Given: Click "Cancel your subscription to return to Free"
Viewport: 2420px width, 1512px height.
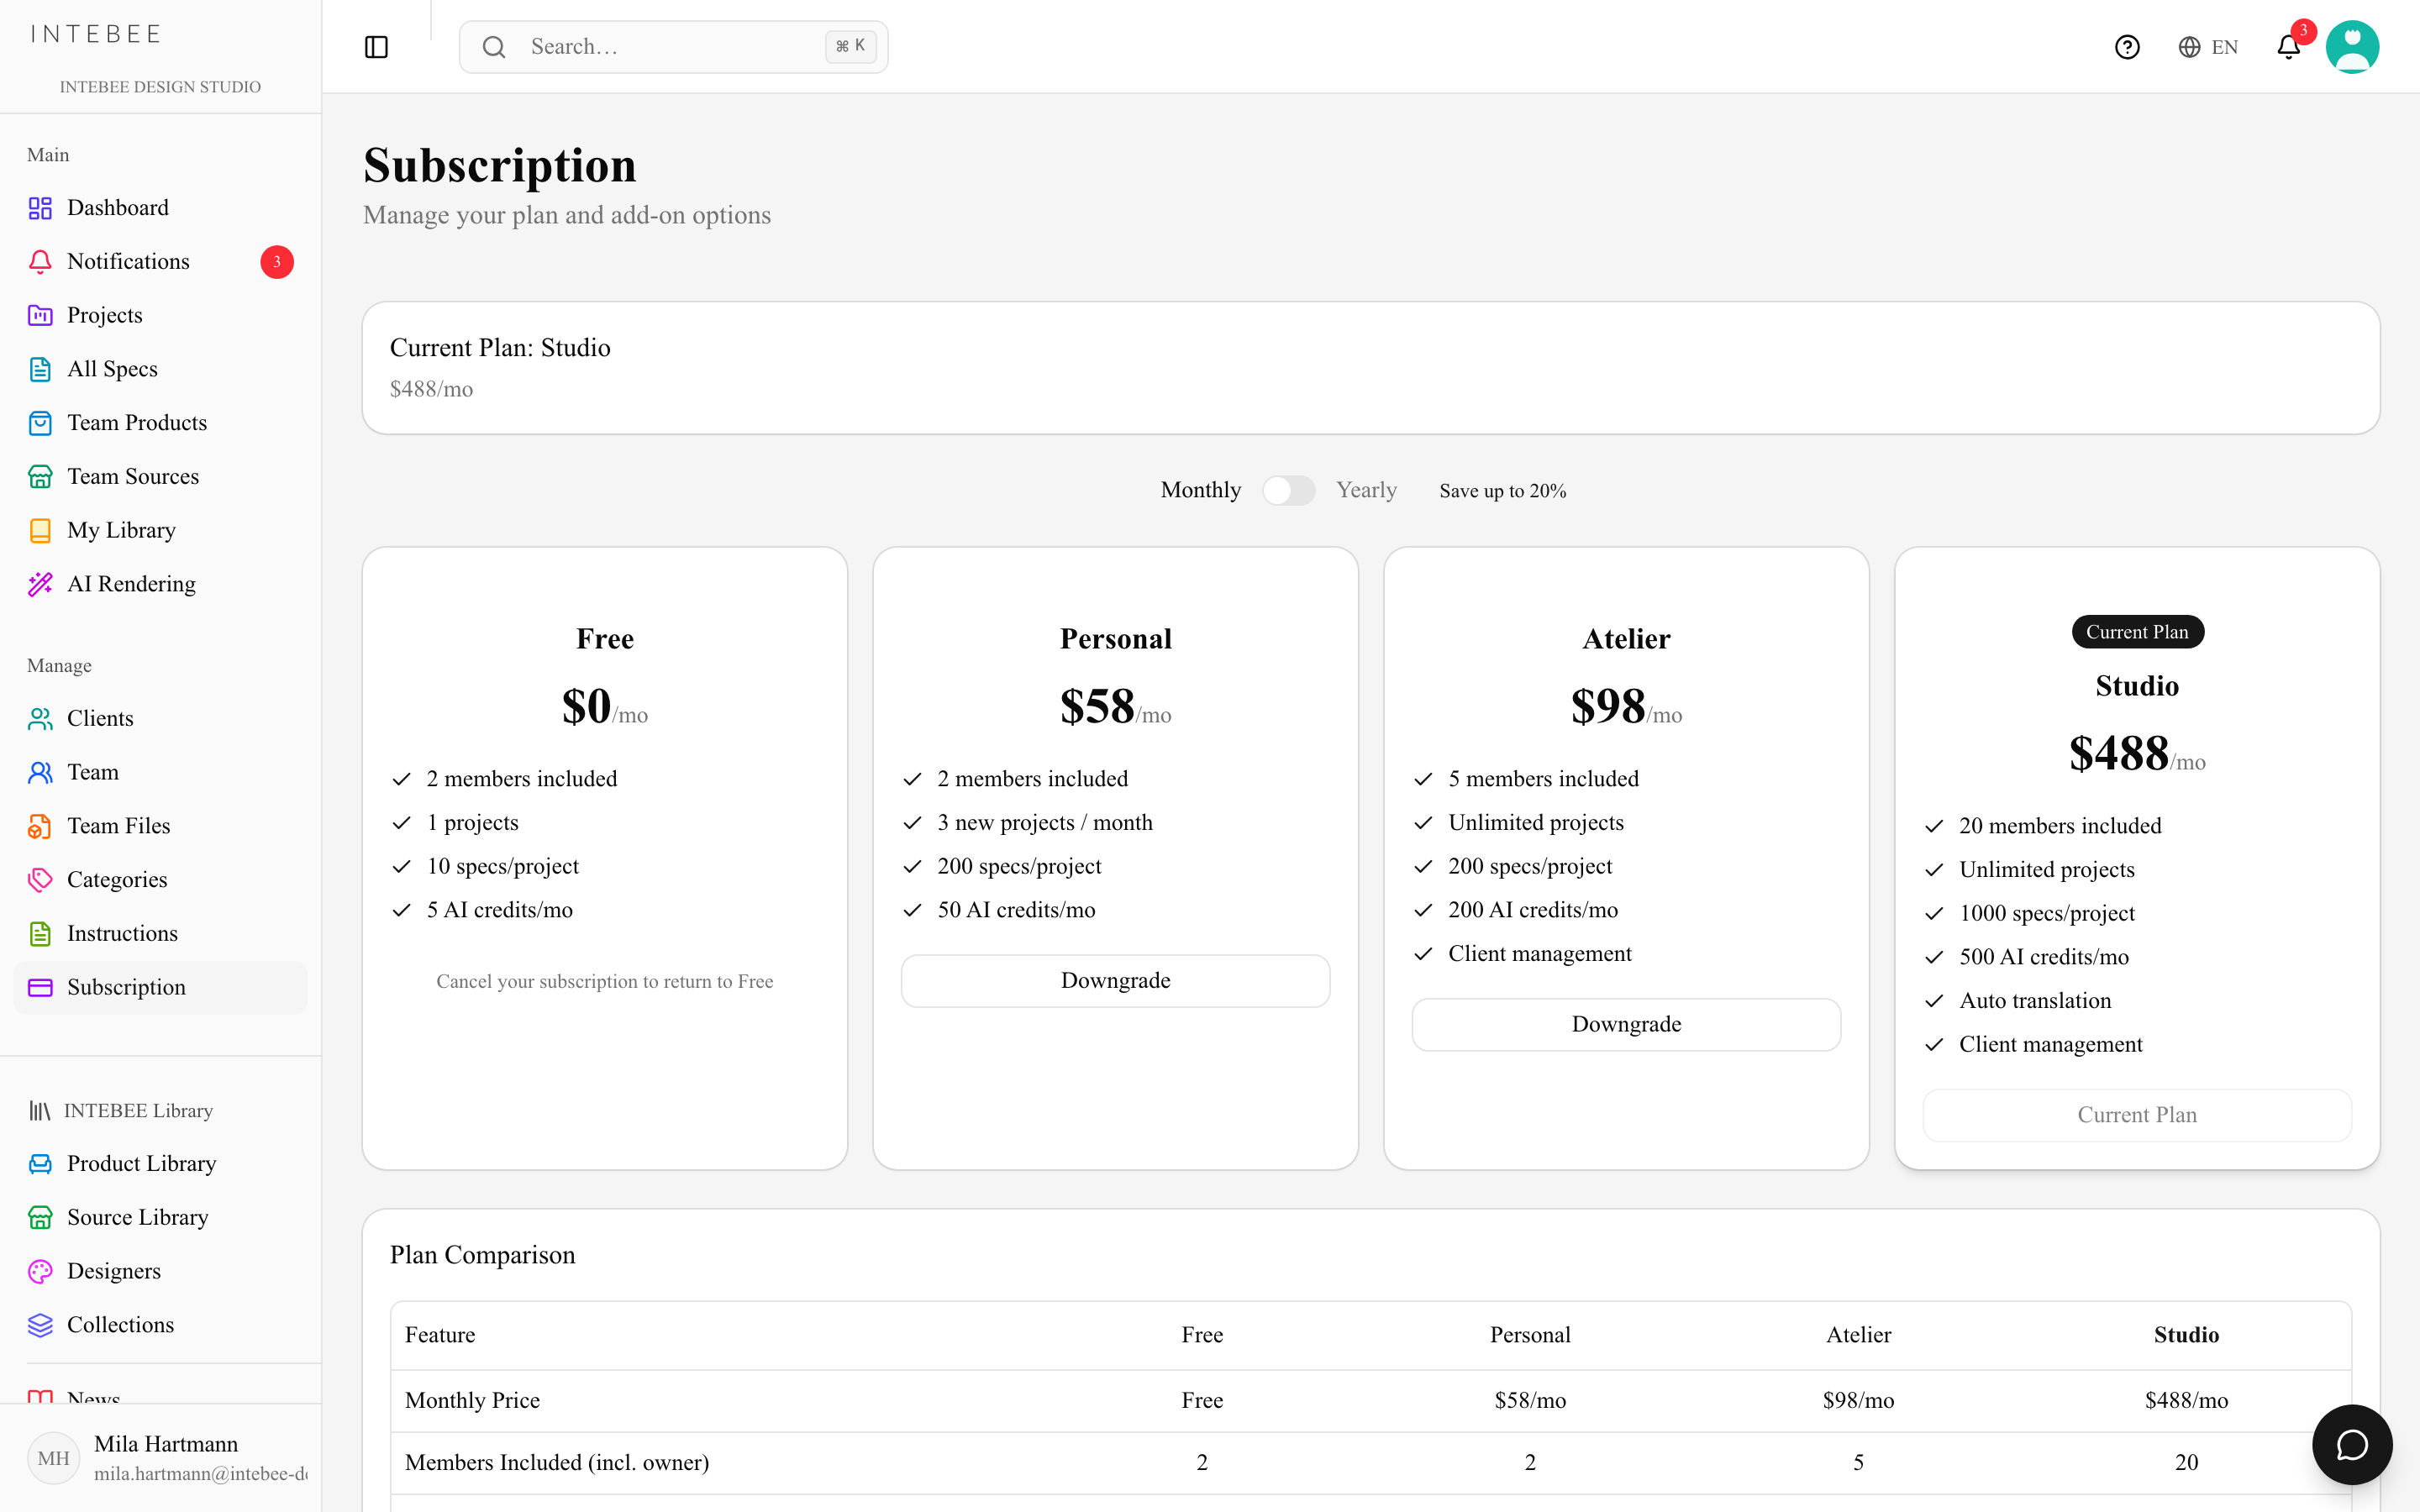Looking at the screenshot, I should [x=604, y=982].
